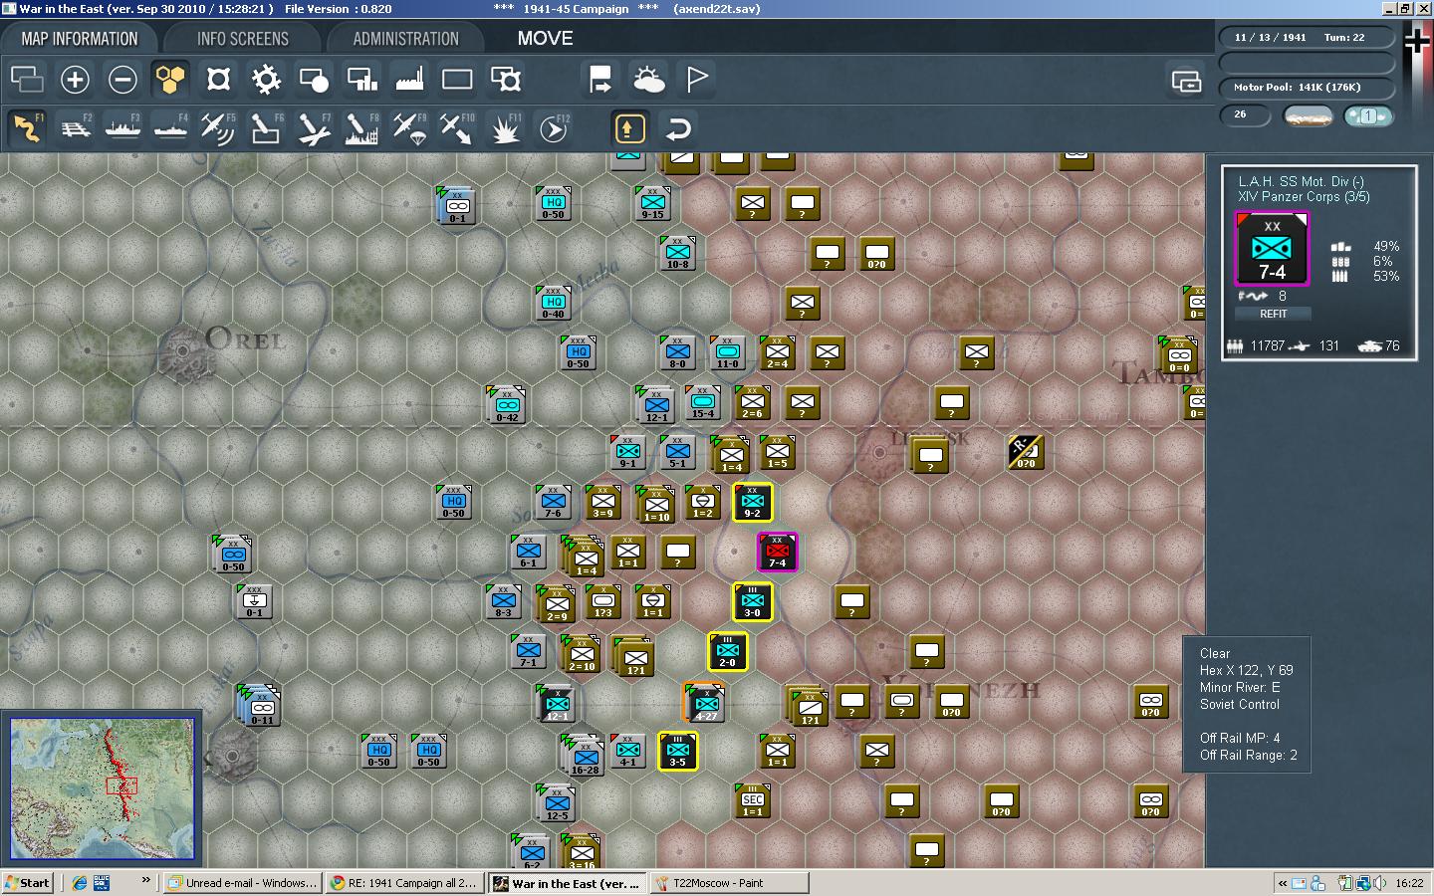Viewport: 1434px width, 896px height.
Task: Select the 4-27 unit counter
Action: tap(705, 703)
